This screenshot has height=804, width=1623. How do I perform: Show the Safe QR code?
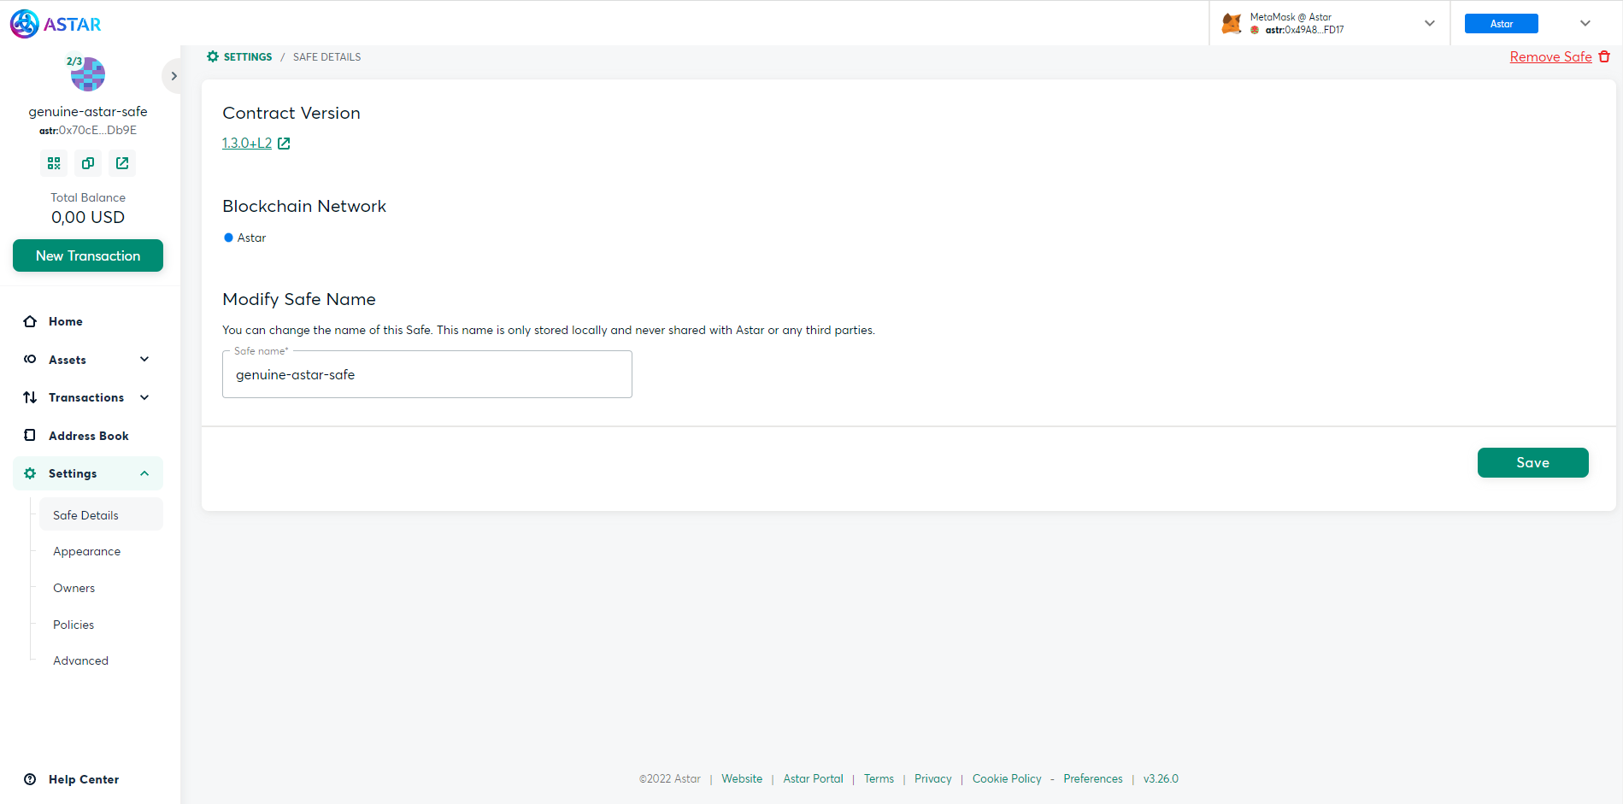pos(54,163)
